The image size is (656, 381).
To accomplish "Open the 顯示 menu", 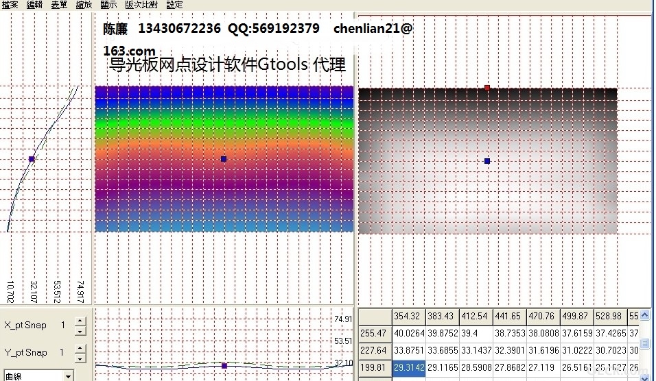I will (x=108, y=5).
